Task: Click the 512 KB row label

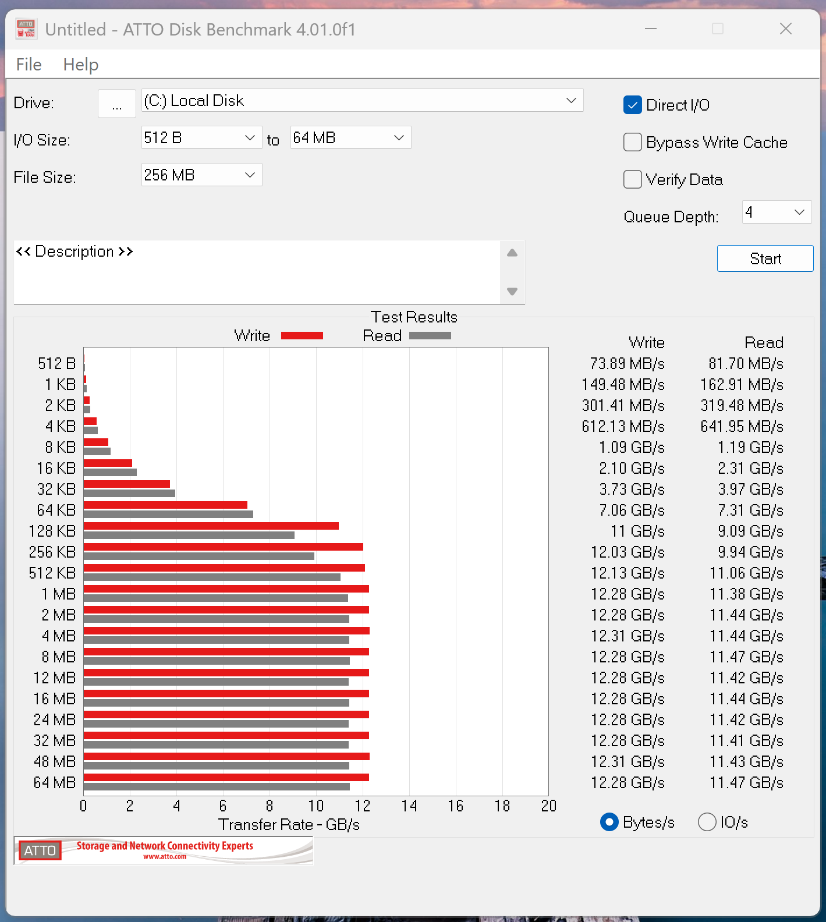Action: point(52,573)
